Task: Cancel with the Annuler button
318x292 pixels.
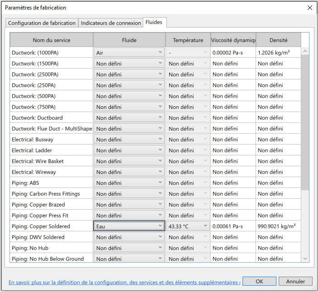Action: (x=295, y=281)
